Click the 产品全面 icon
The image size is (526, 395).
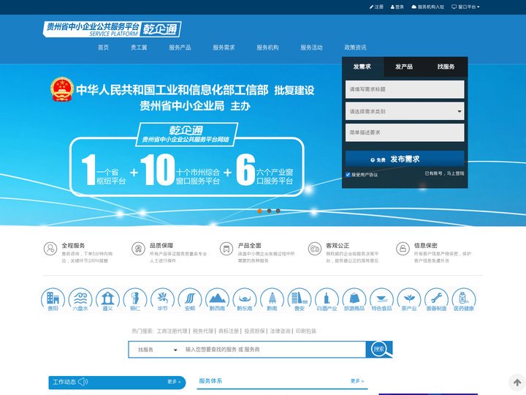coord(226,249)
